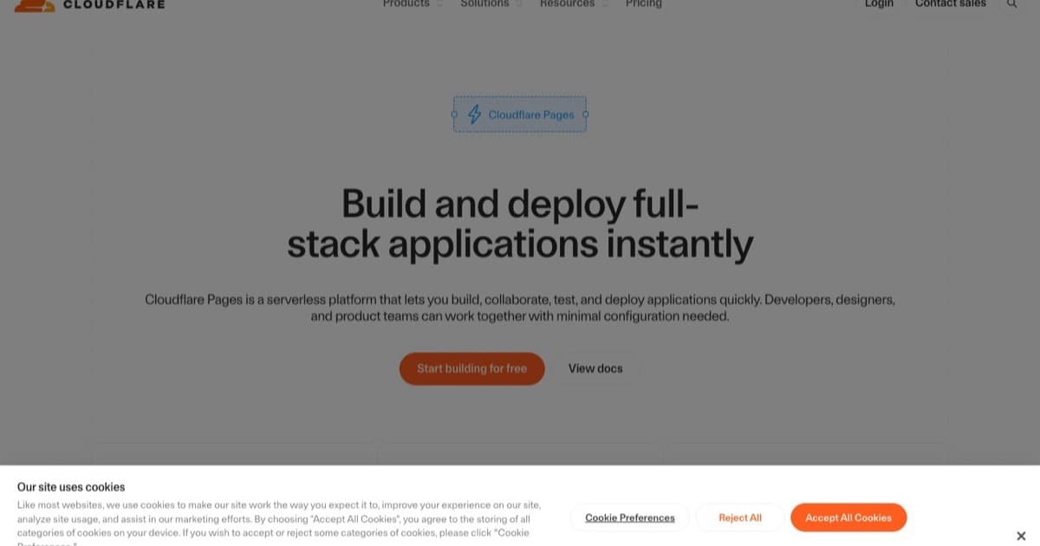Click the "Build and deploy full-stack applications instantly" heading
The image size is (1040, 546).
[x=520, y=224]
